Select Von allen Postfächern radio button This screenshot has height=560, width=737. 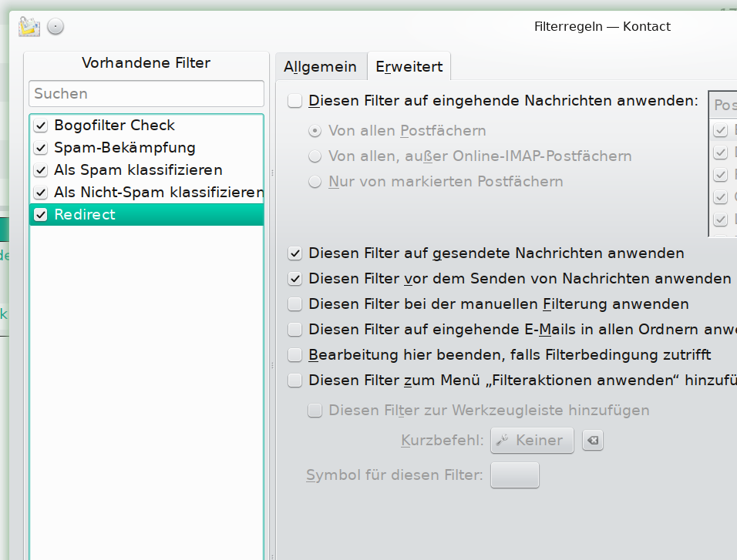315,131
